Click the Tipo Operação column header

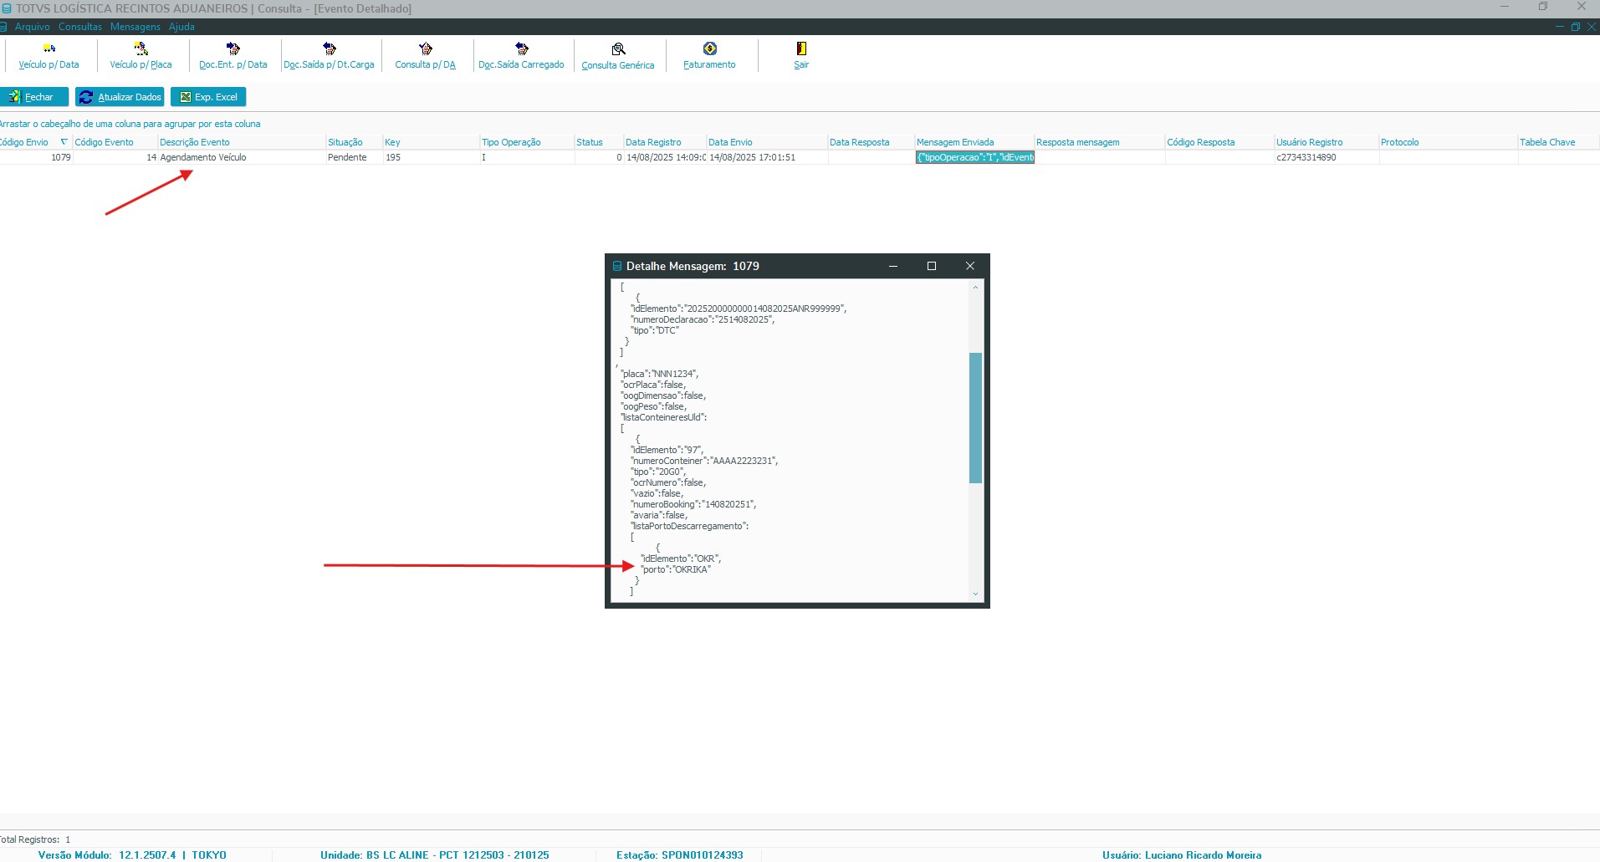pyautogui.click(x=528, y=142)
